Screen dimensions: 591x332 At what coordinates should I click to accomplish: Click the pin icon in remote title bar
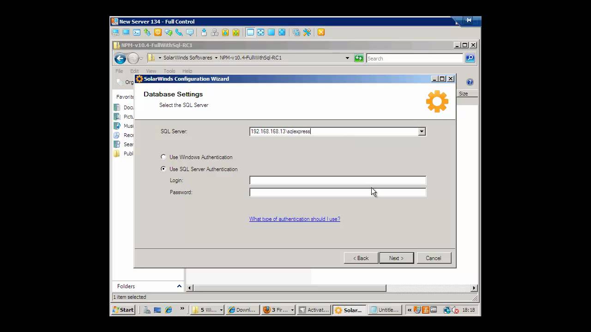pos(468,20)
